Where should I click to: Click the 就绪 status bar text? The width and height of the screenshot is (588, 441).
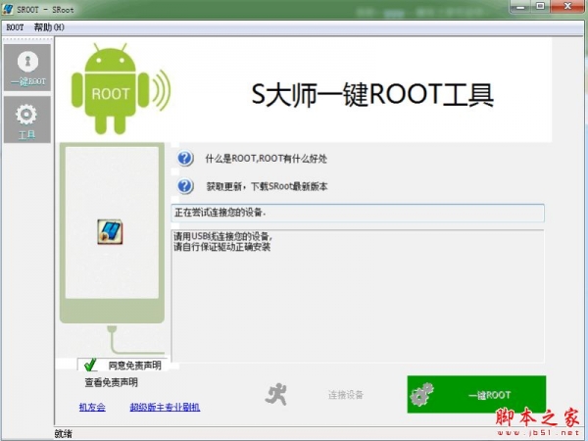(x=63, y=434)
